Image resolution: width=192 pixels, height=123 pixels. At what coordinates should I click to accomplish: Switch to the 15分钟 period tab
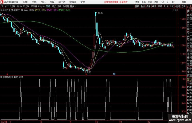[x=26, y=6]
